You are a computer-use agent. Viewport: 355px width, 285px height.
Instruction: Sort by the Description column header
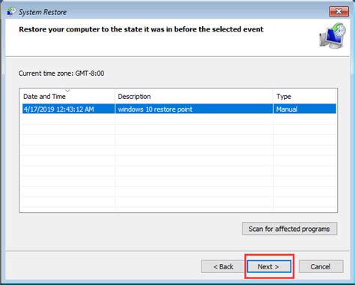[194, 96]
